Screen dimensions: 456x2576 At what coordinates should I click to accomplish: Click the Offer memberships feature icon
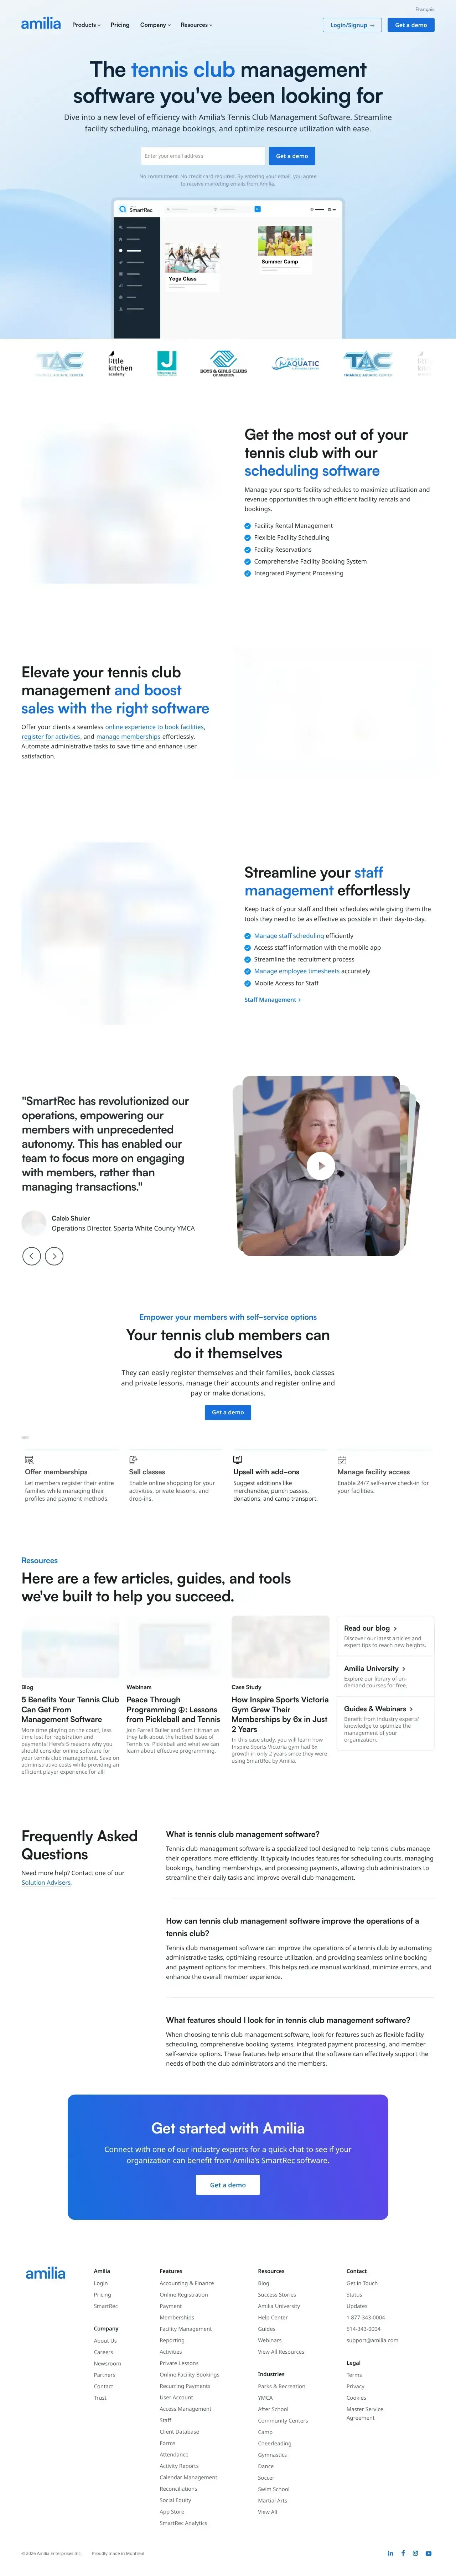(x=29, y=1460)
